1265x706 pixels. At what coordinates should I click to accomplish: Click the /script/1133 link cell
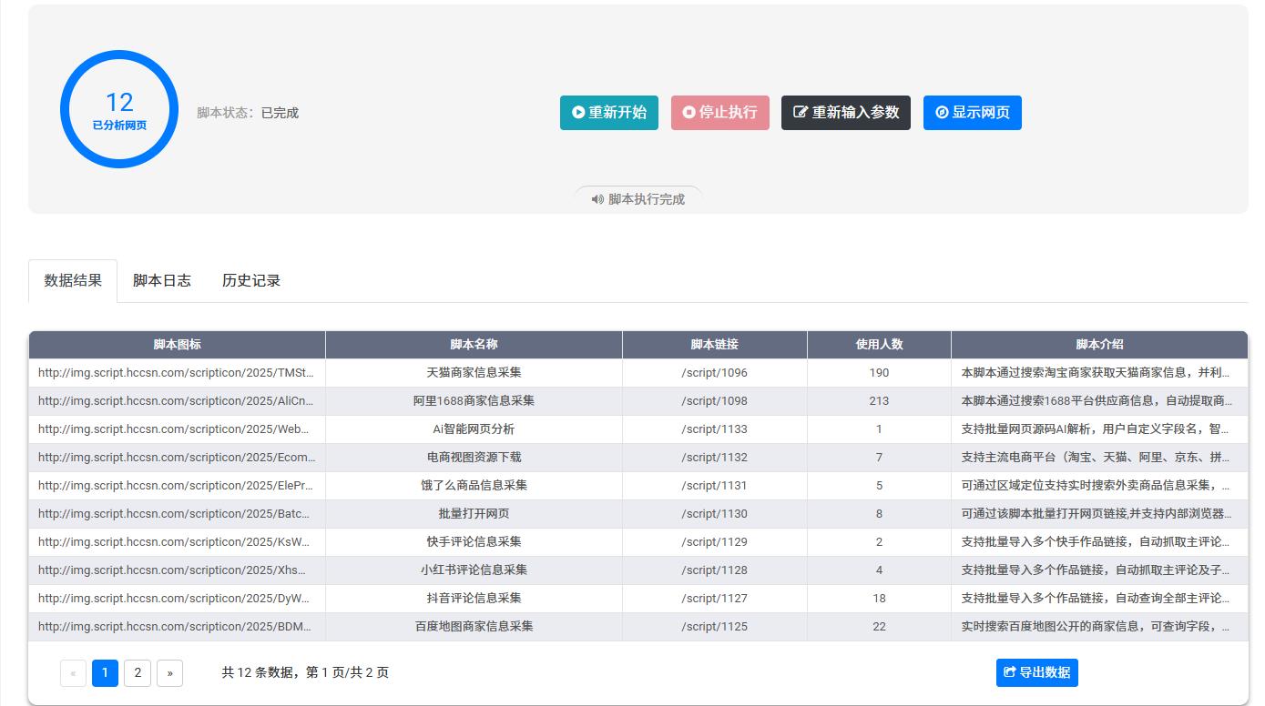[x=715, y=429]
